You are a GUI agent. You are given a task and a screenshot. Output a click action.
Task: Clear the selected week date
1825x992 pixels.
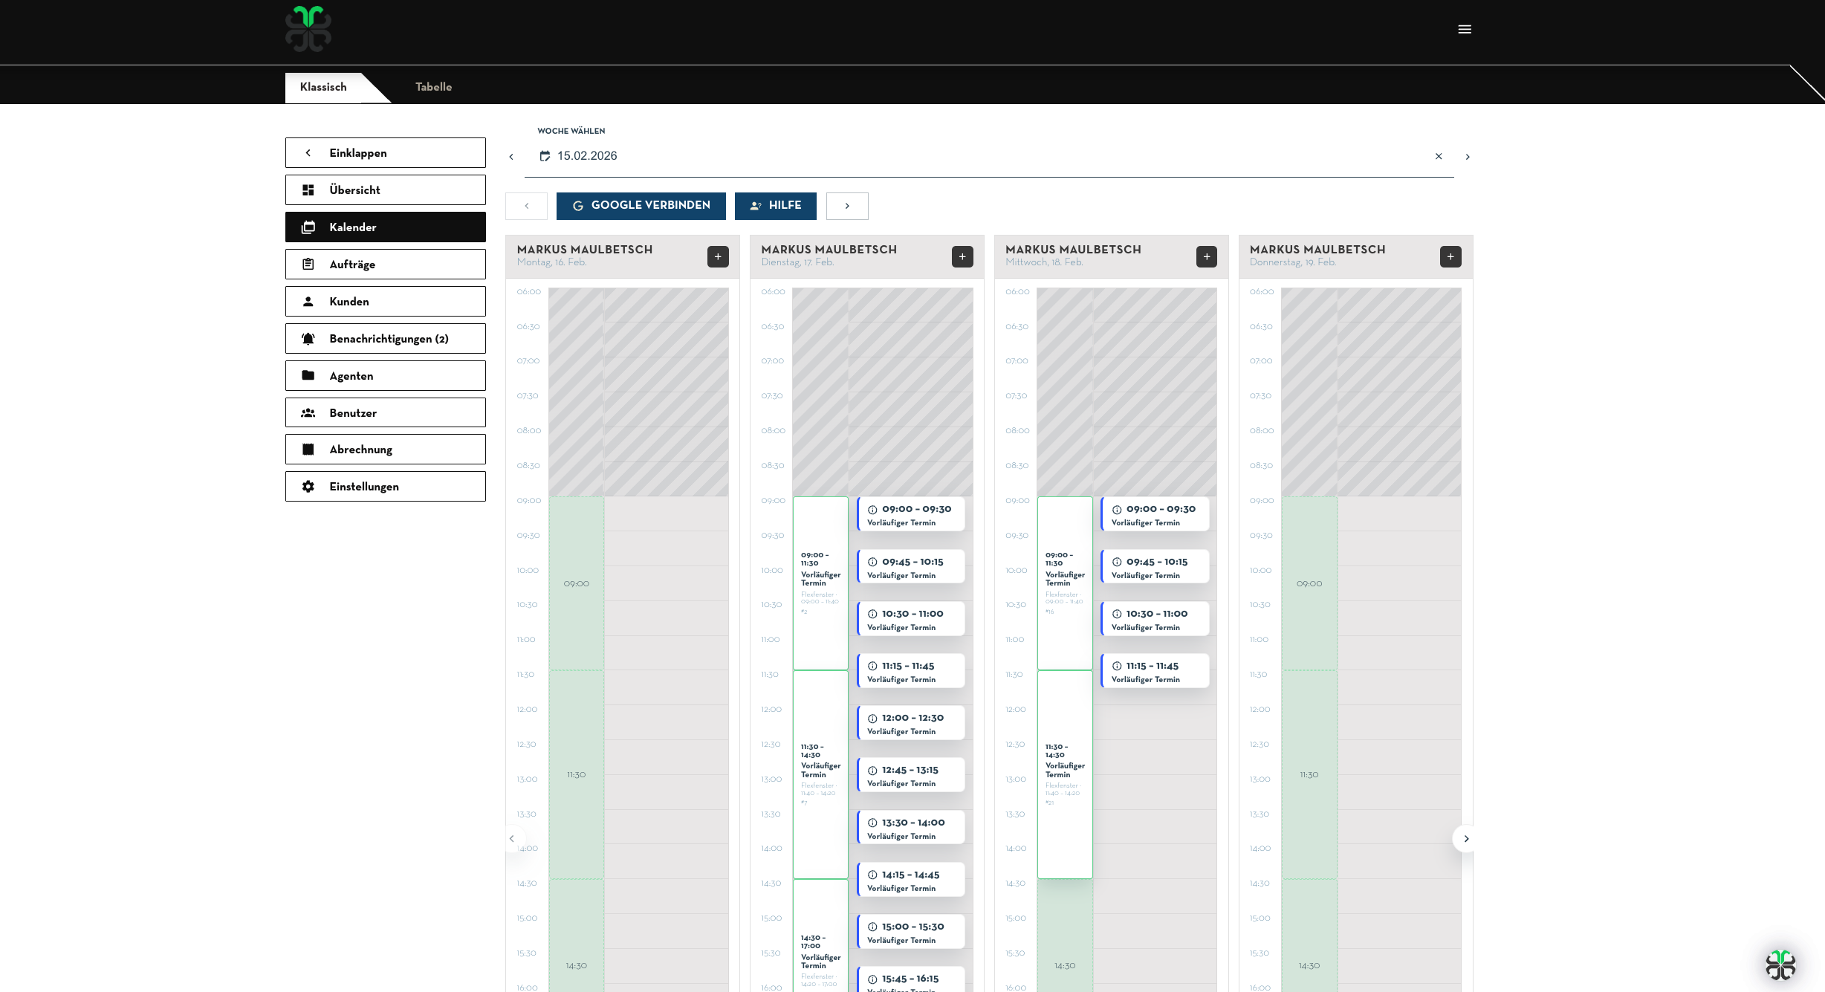pos(1439,156)
